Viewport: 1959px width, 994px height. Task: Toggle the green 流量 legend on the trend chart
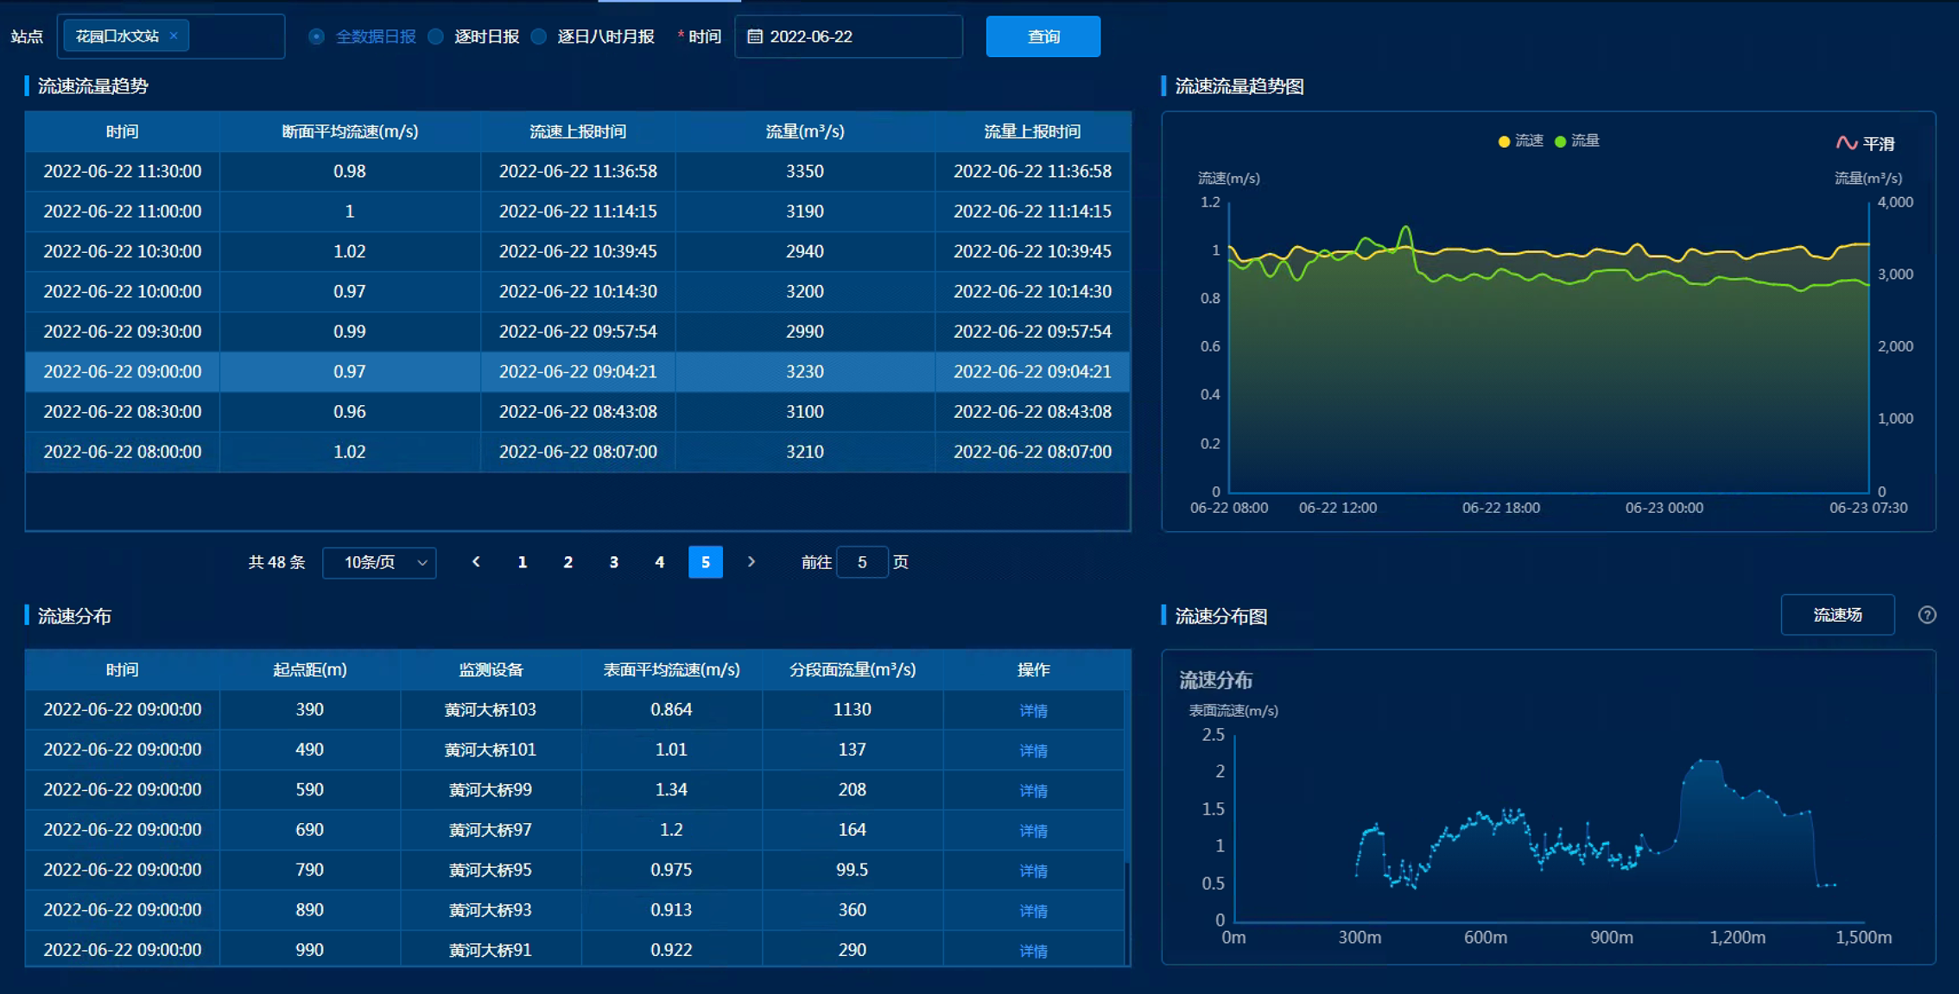coord(1578,140)
